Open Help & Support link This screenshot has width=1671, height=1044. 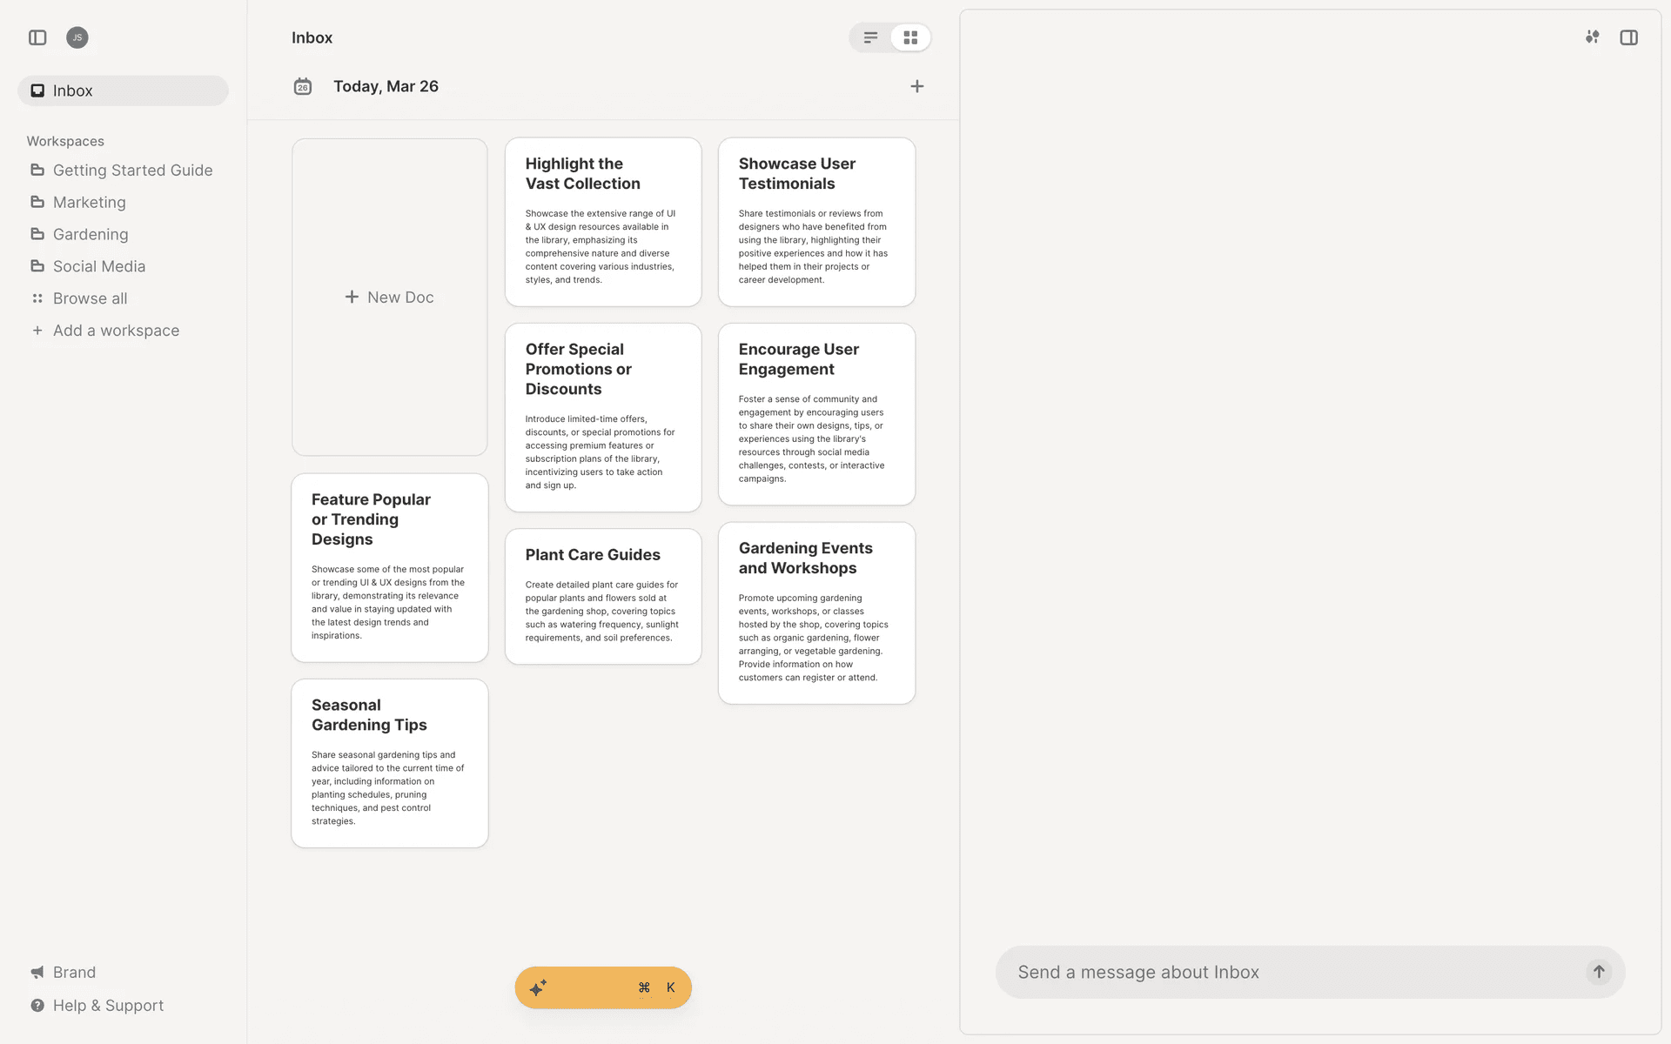click(108, 1005)
